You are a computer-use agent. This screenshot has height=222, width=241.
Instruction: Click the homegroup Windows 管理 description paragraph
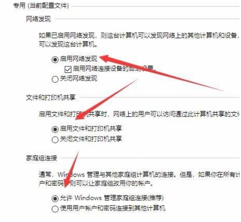139,179
